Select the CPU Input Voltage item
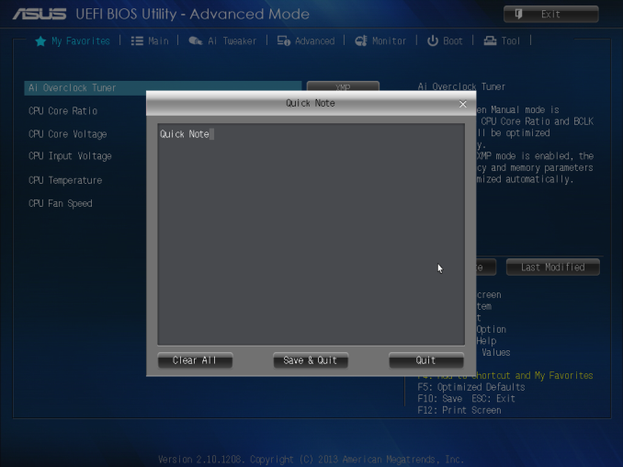The height and width of the screenshot is (467, 623). click(70, 156)
